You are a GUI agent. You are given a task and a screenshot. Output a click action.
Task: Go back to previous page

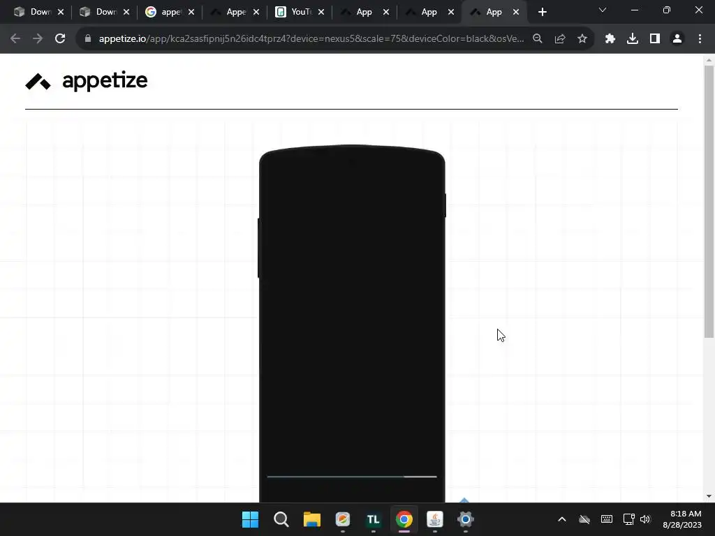(15, 39)
